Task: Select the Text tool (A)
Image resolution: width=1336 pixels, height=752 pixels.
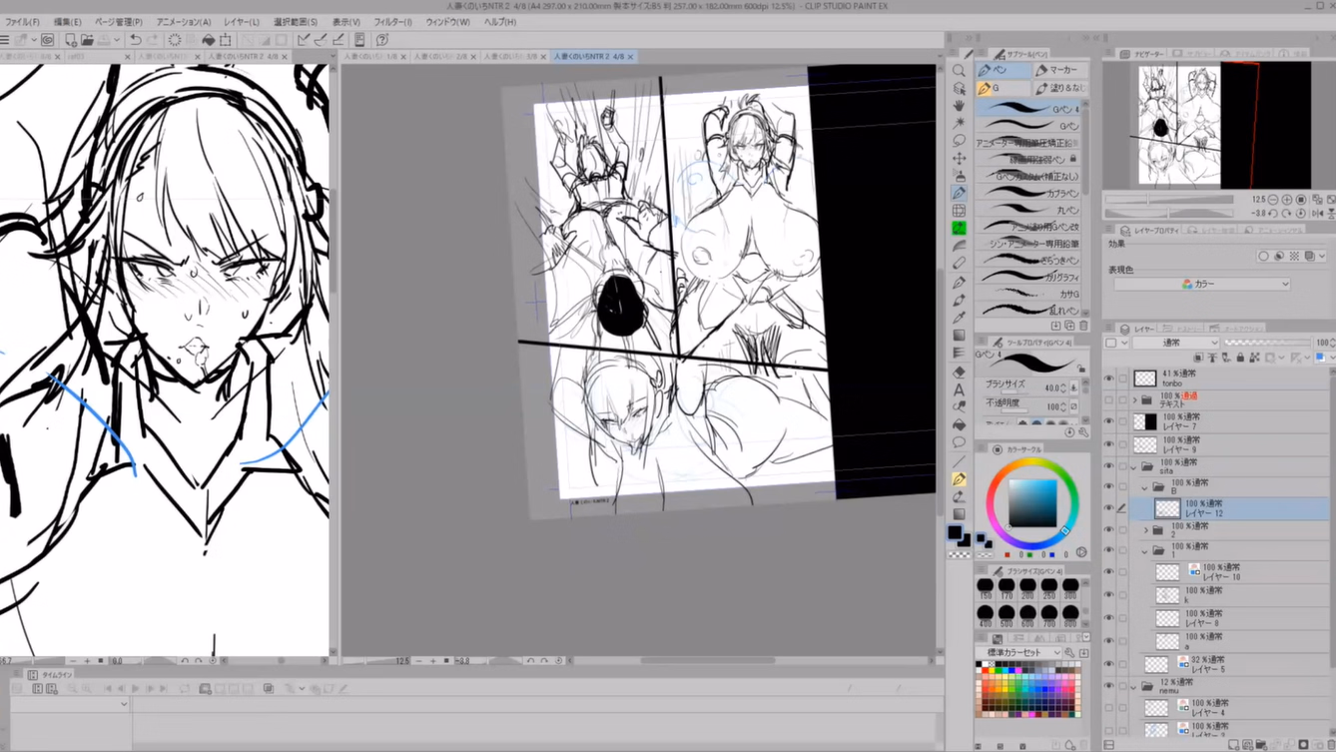Action: pos(959,389)
